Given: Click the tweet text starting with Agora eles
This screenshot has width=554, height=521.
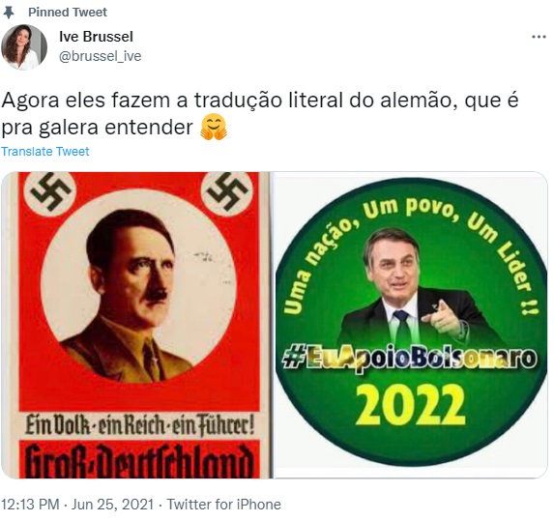Looking at the screenshot, I should [260, 114].
